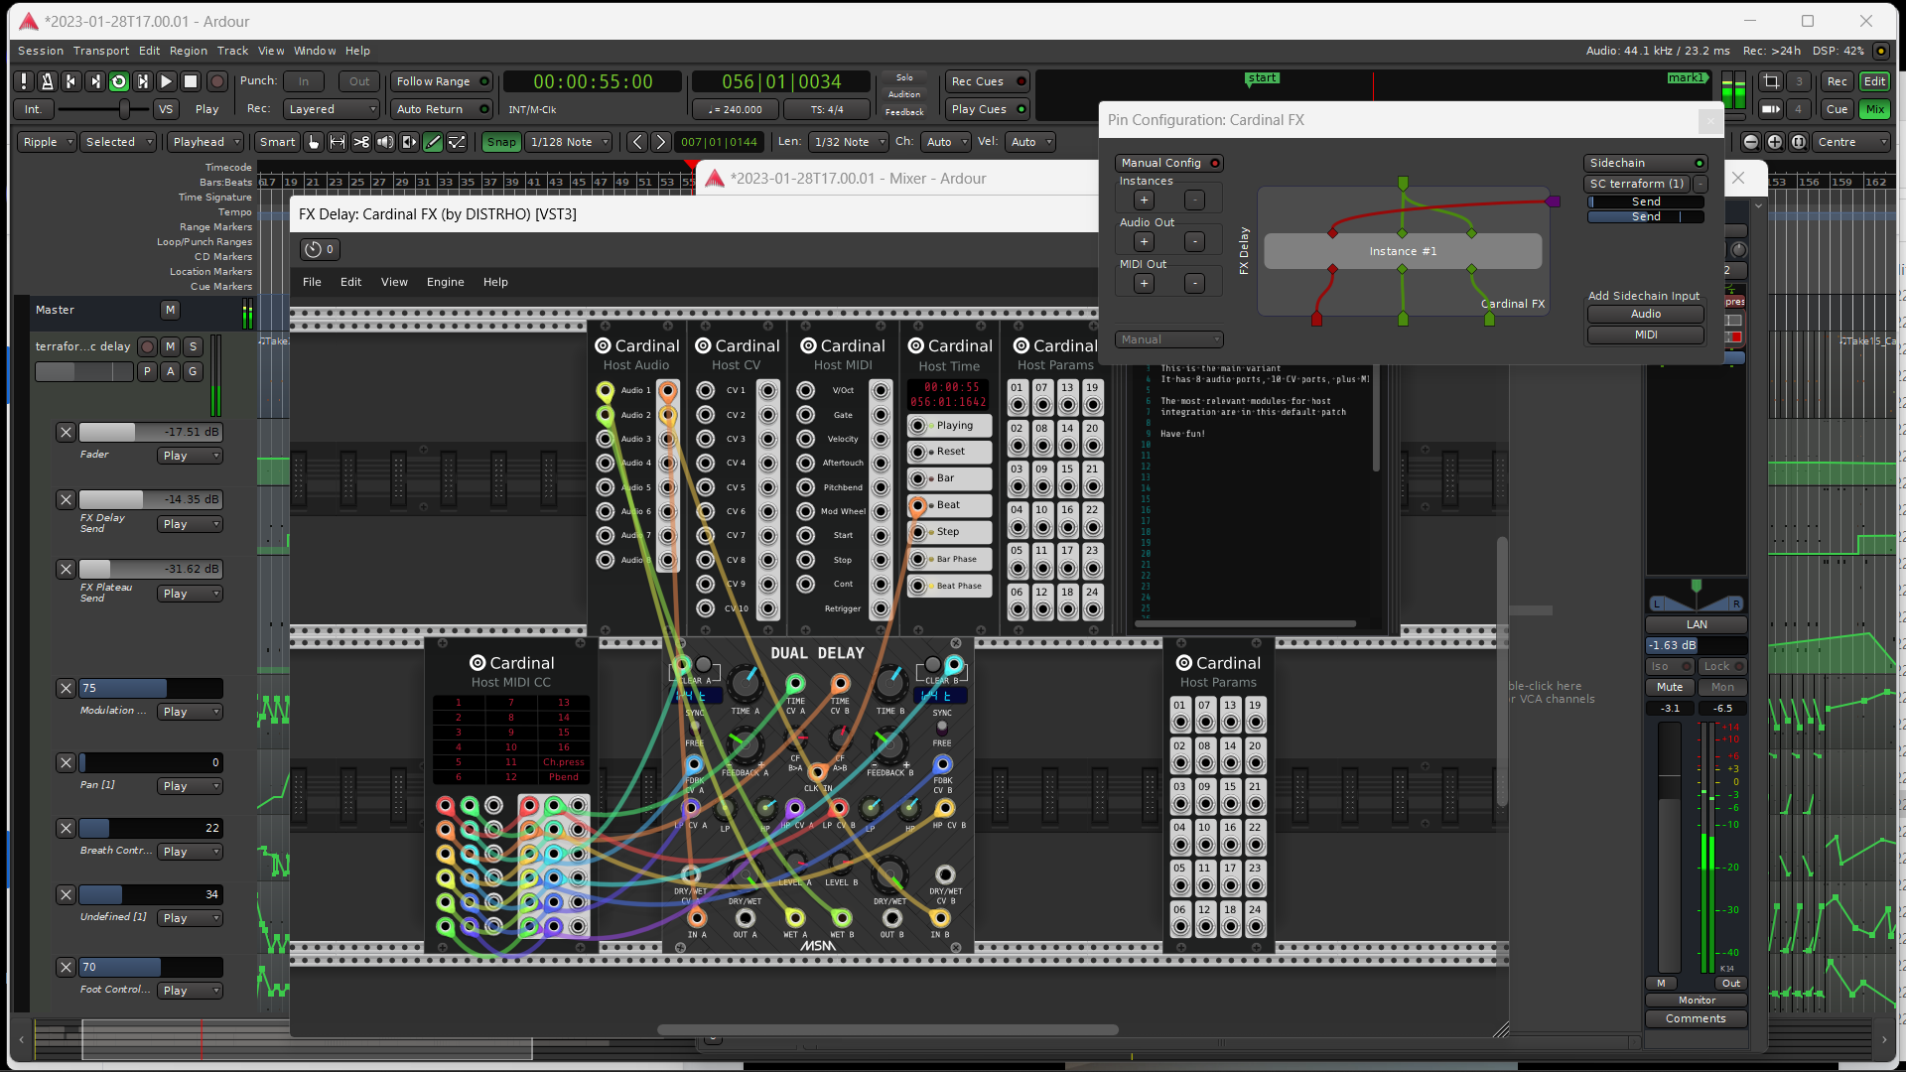The image size is (1906, 1072).
Task: Click the main timecode clock display
Action: (593, 81)
